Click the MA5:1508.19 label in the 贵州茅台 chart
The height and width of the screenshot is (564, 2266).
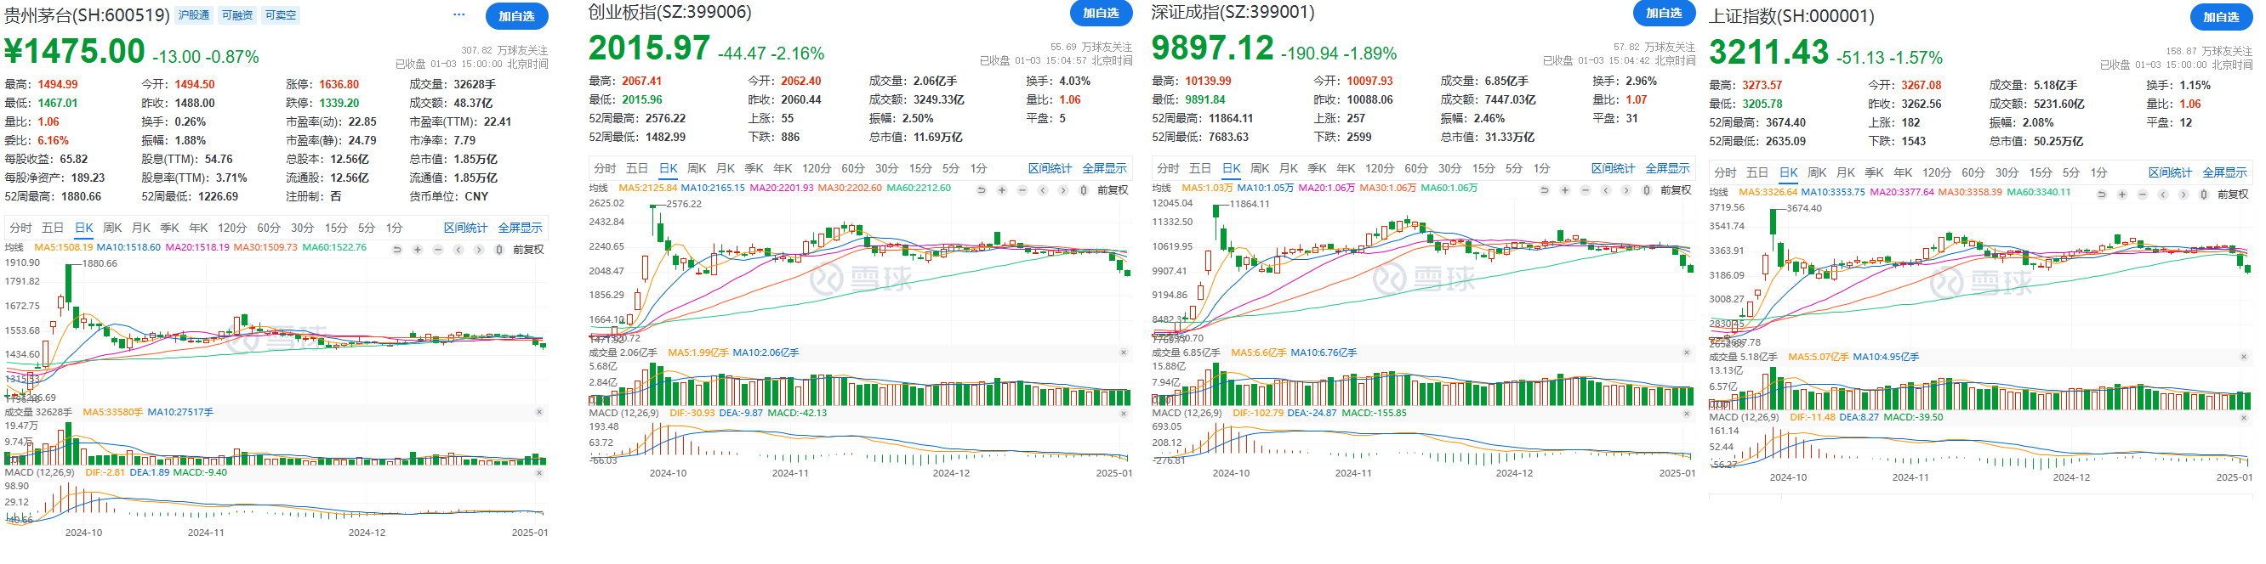pos(63,248)
